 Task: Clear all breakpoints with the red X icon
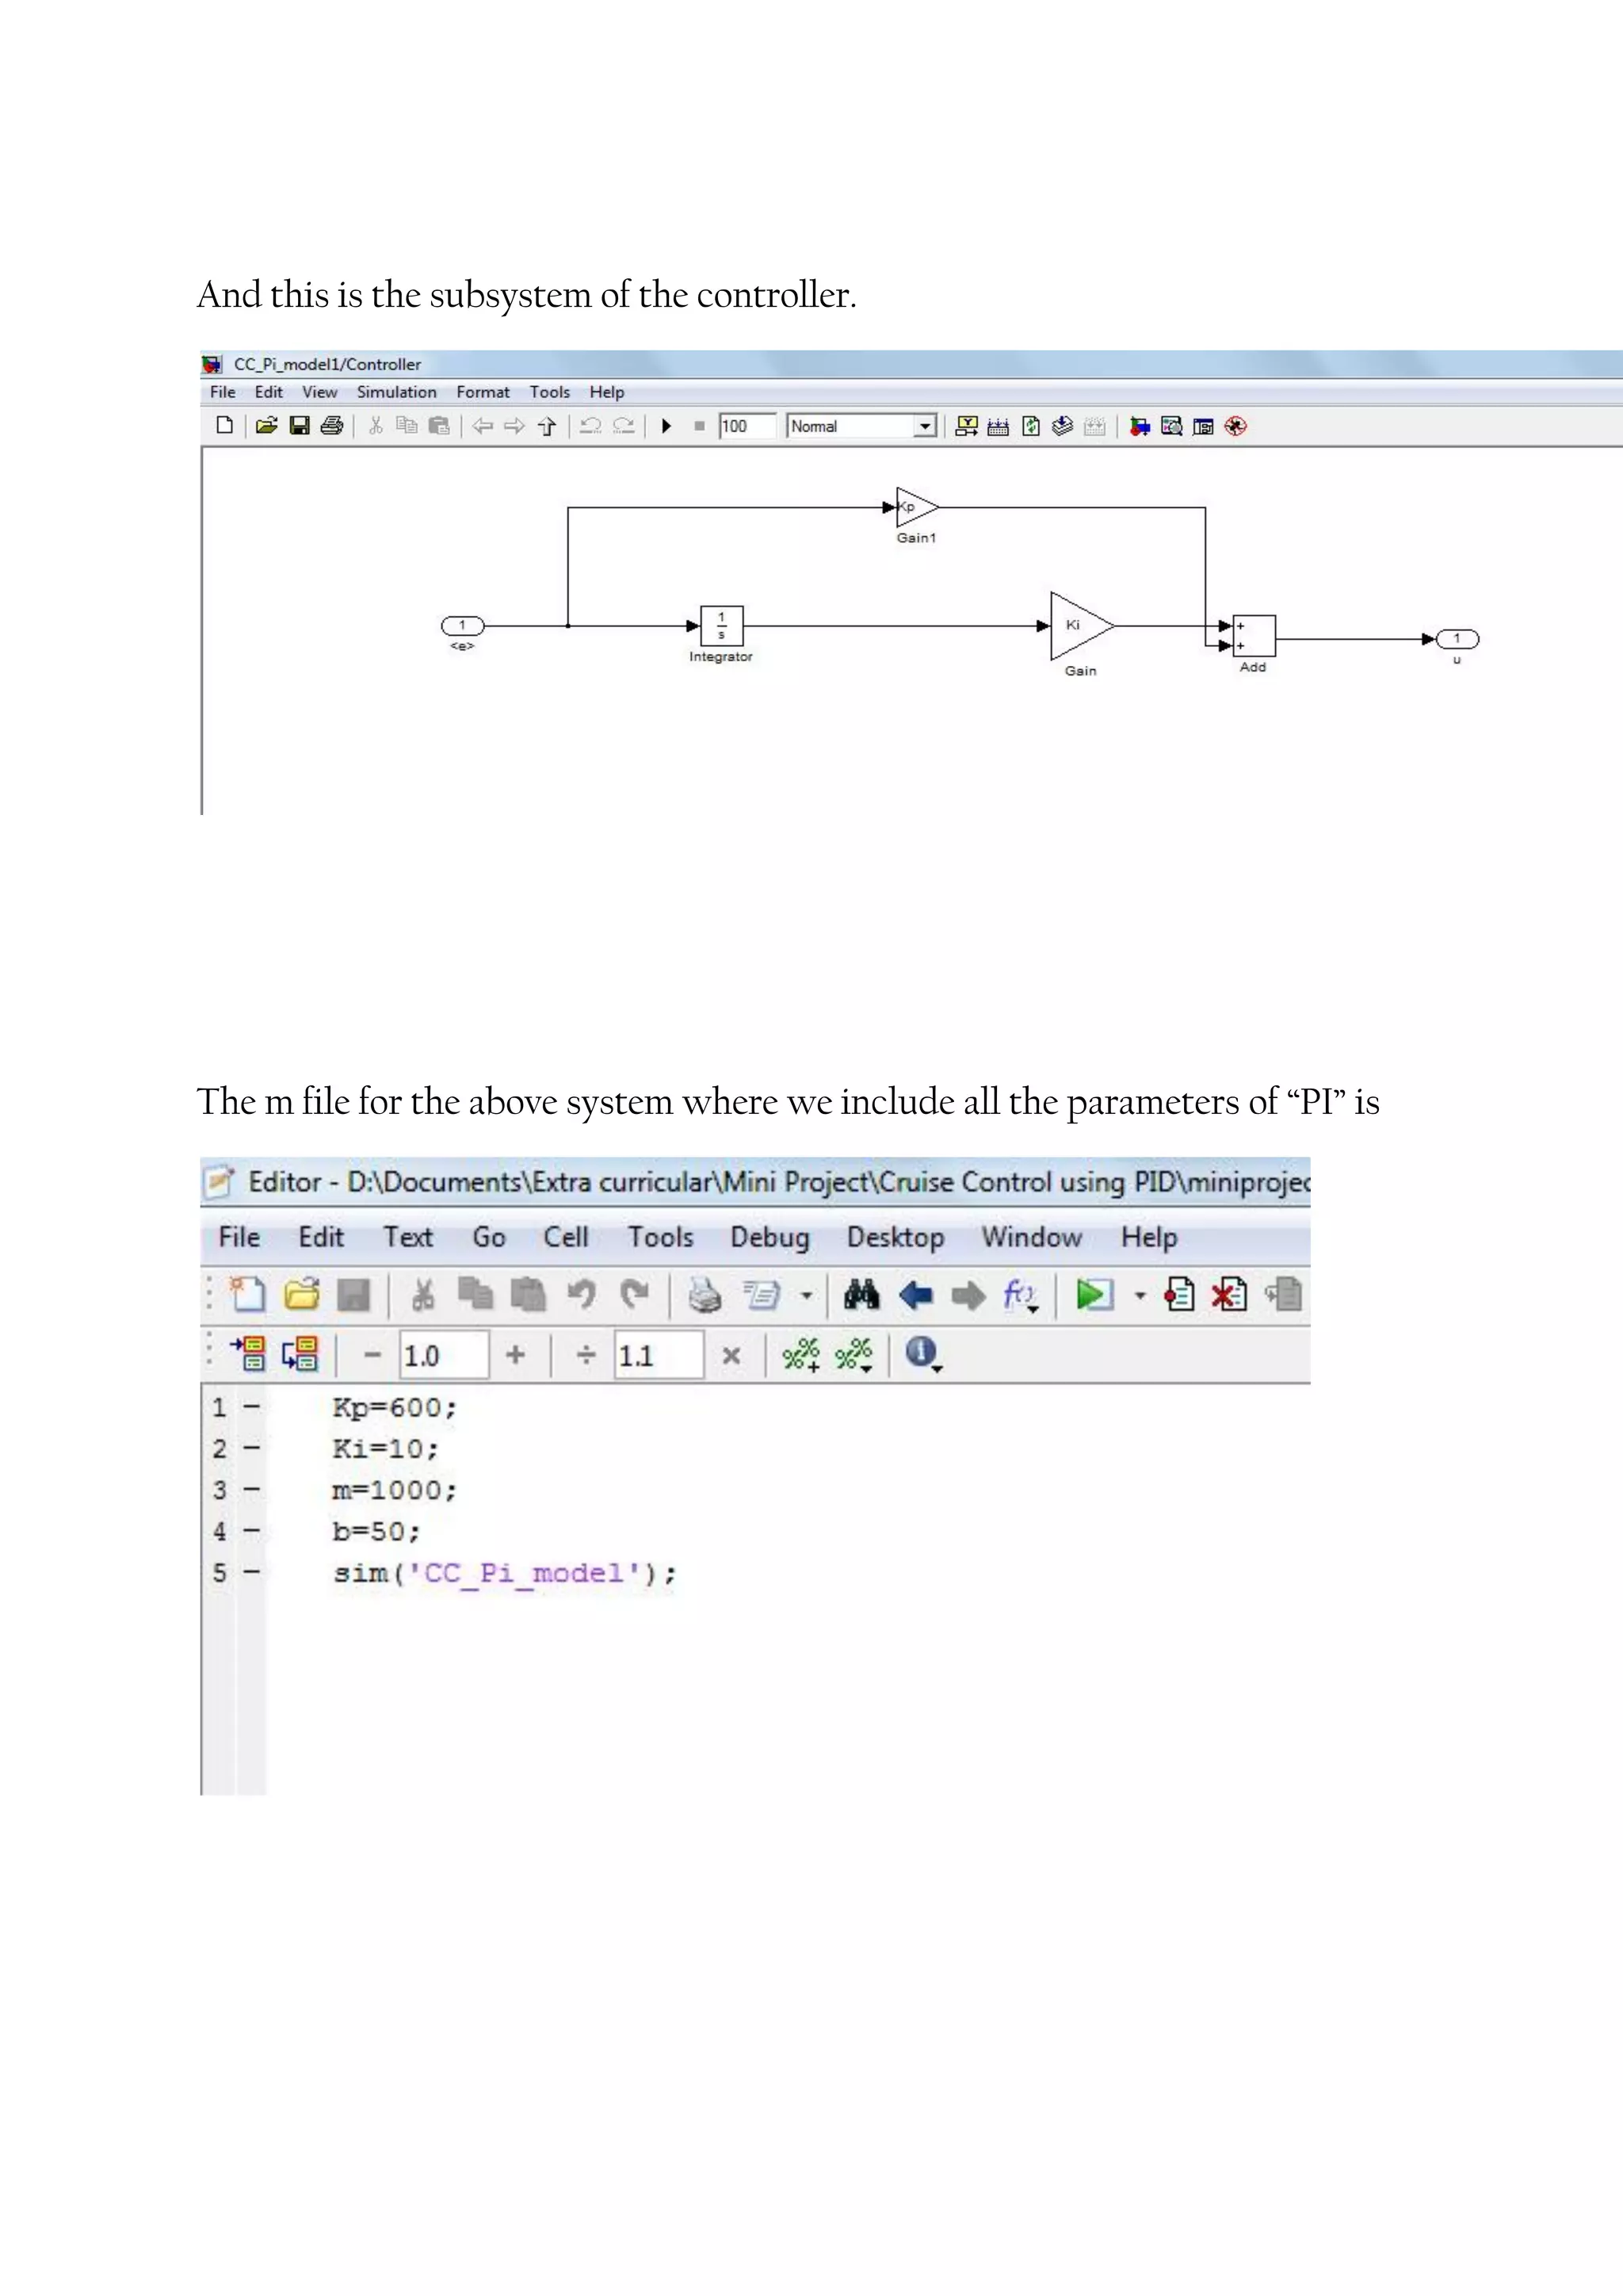1229,1295
